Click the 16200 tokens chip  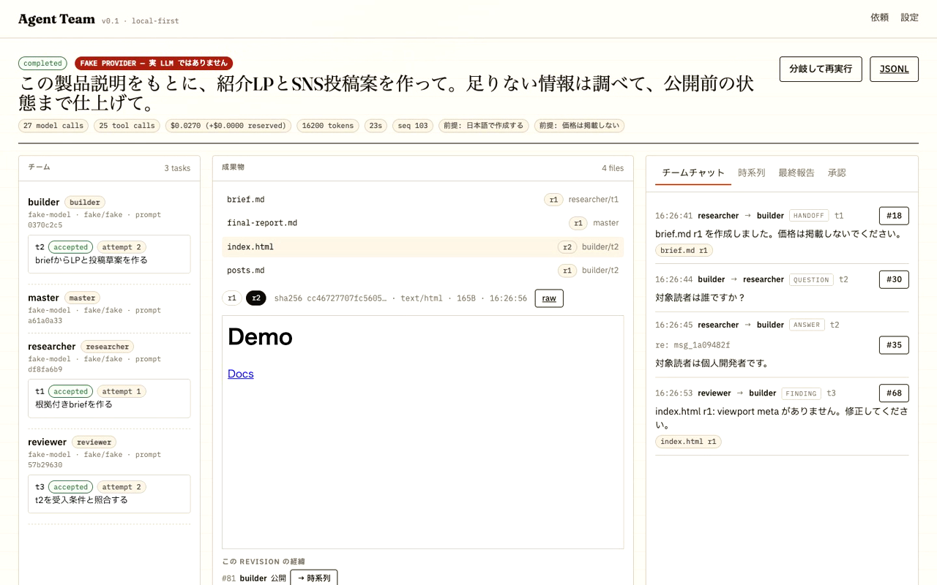[328, 126]
